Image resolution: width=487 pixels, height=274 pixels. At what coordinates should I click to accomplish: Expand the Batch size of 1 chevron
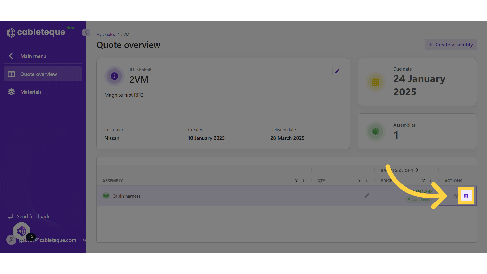(417, 170)
